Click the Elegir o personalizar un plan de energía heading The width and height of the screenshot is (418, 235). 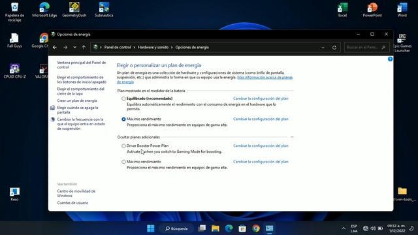[x=159, y=65]
